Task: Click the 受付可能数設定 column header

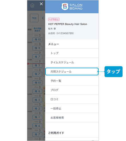Action: tap(38, 30)
